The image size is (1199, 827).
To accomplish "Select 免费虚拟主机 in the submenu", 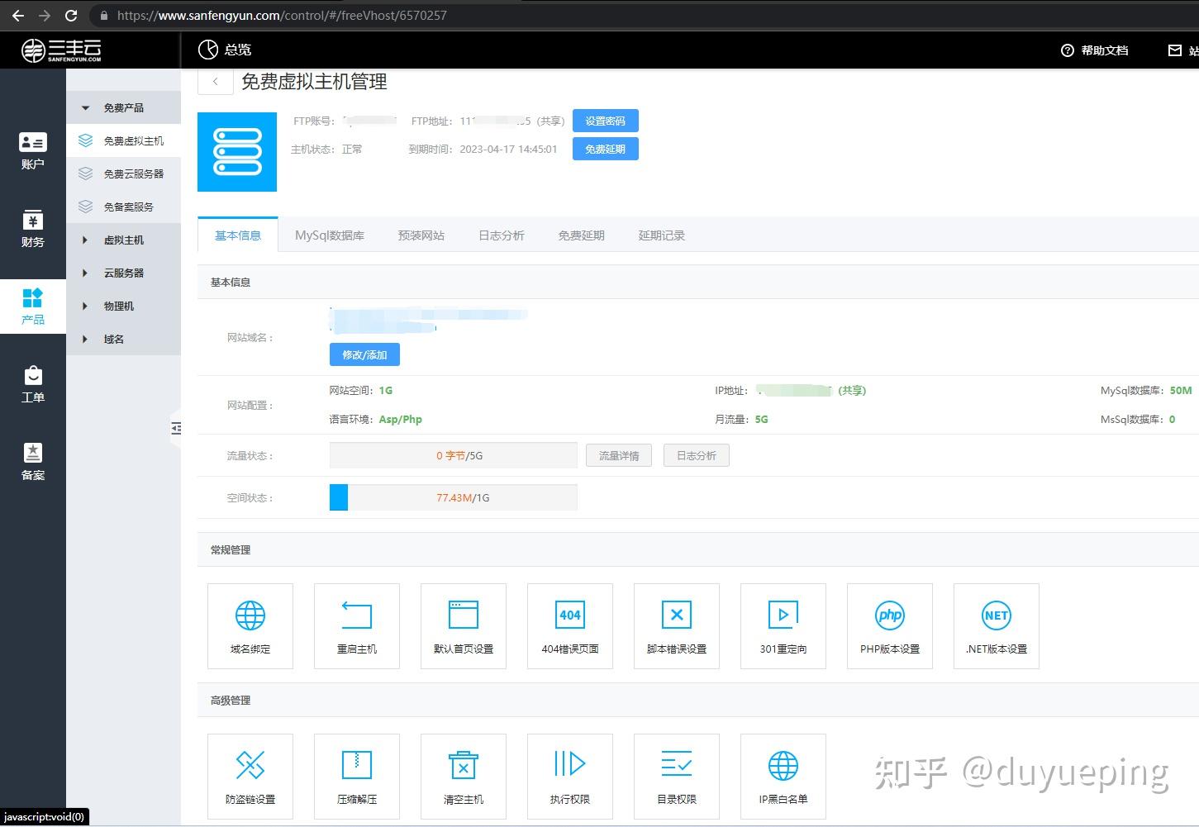I will coord(124,140).
